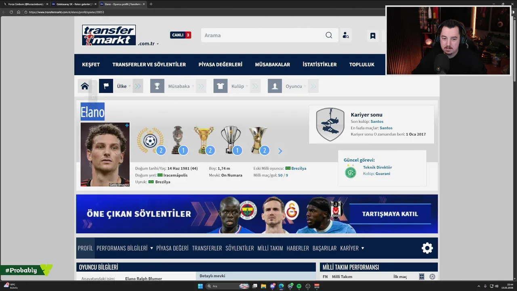This screenshot has width=517, height=291.
Task: Click the jersey Kulüp icon
Action: (221, 86)
